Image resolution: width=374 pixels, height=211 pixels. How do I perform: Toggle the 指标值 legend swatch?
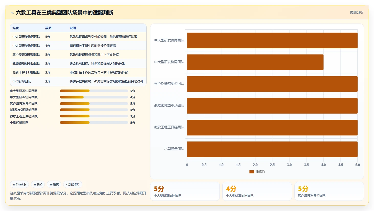tap(251, 172)
